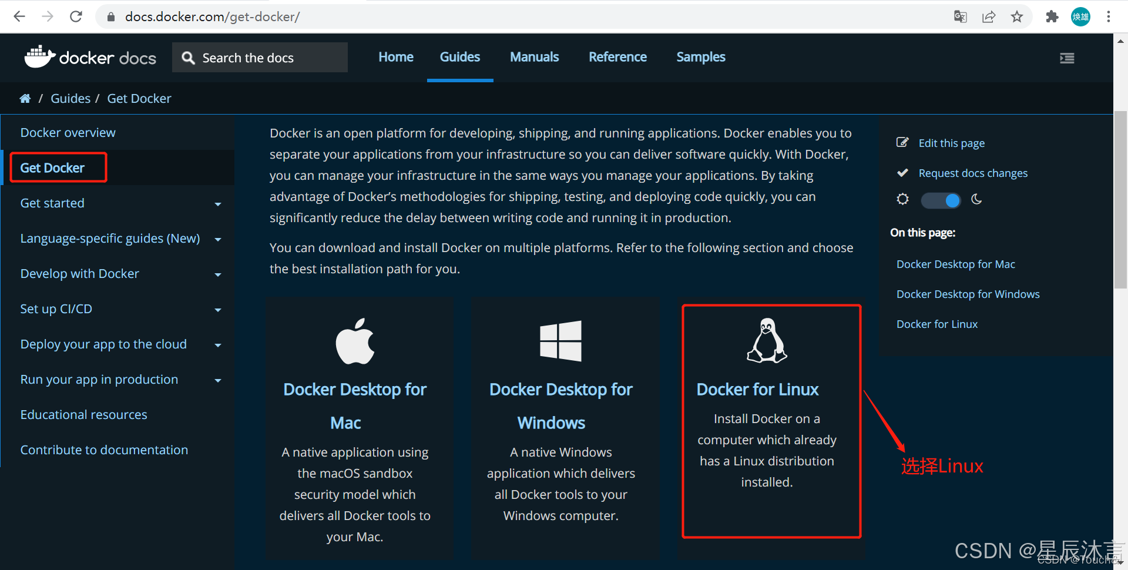Viewport: 1128px width, 570px height.
Task: Expand Develop with Docker arrow
Action: click(x=218, y=274)
